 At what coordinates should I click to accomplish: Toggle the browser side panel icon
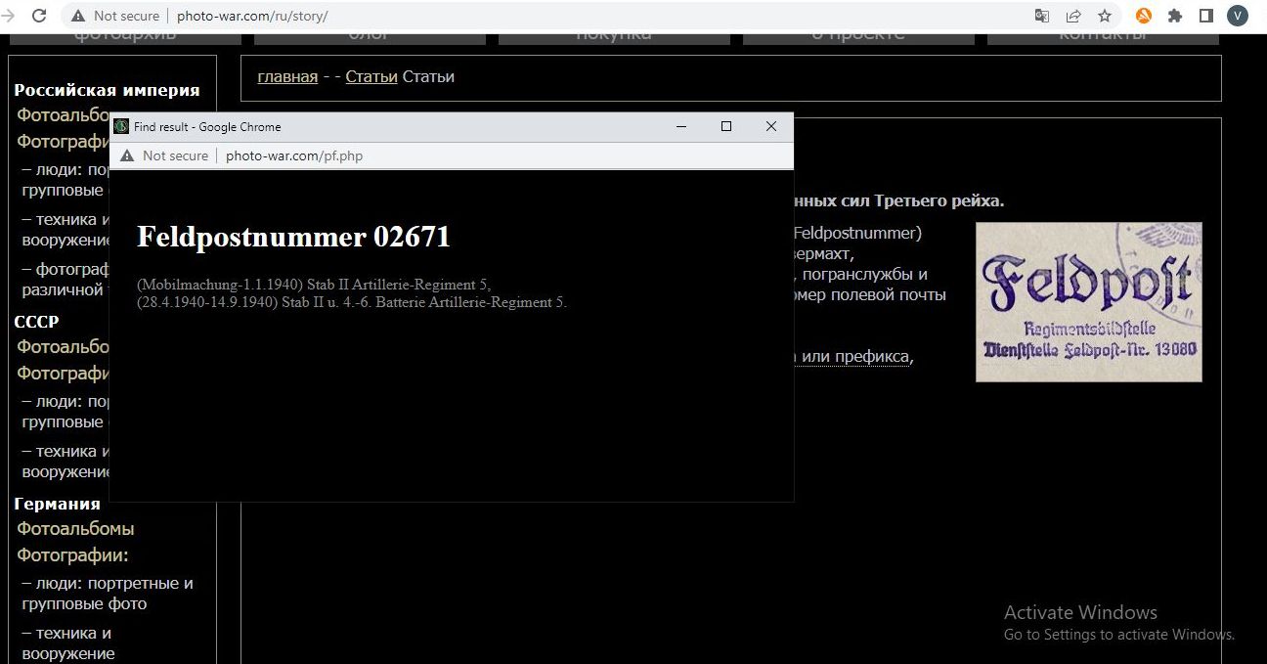[1206, 16]
